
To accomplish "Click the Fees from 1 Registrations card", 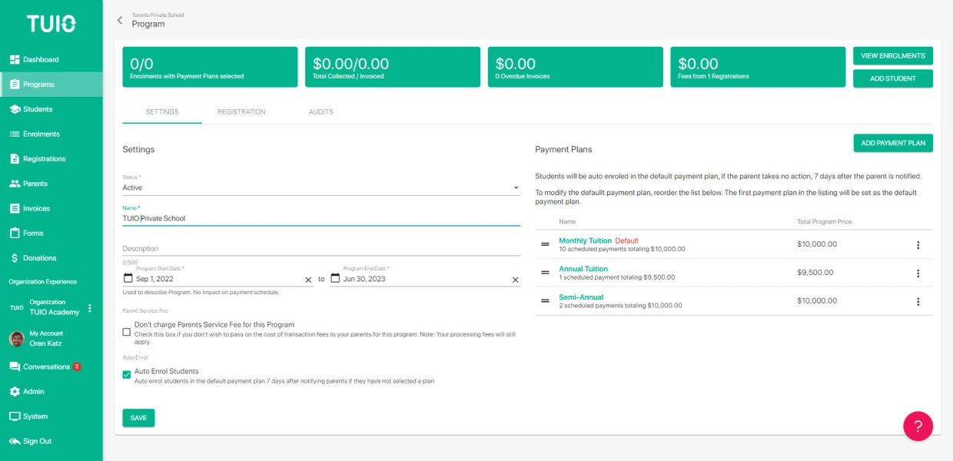I will [758, 67].
